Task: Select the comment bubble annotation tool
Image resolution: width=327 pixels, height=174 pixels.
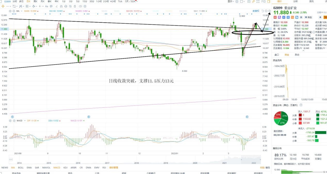Action: (51, 6)
